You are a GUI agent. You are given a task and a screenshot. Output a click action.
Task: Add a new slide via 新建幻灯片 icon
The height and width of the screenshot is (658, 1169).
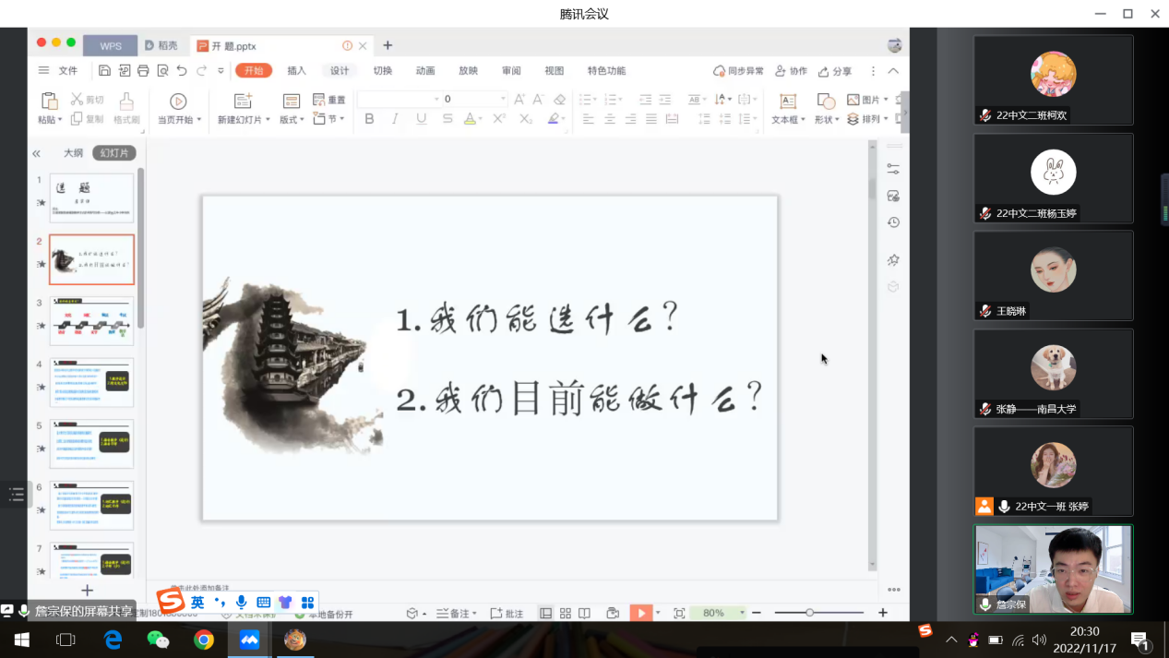coord(243,101)
